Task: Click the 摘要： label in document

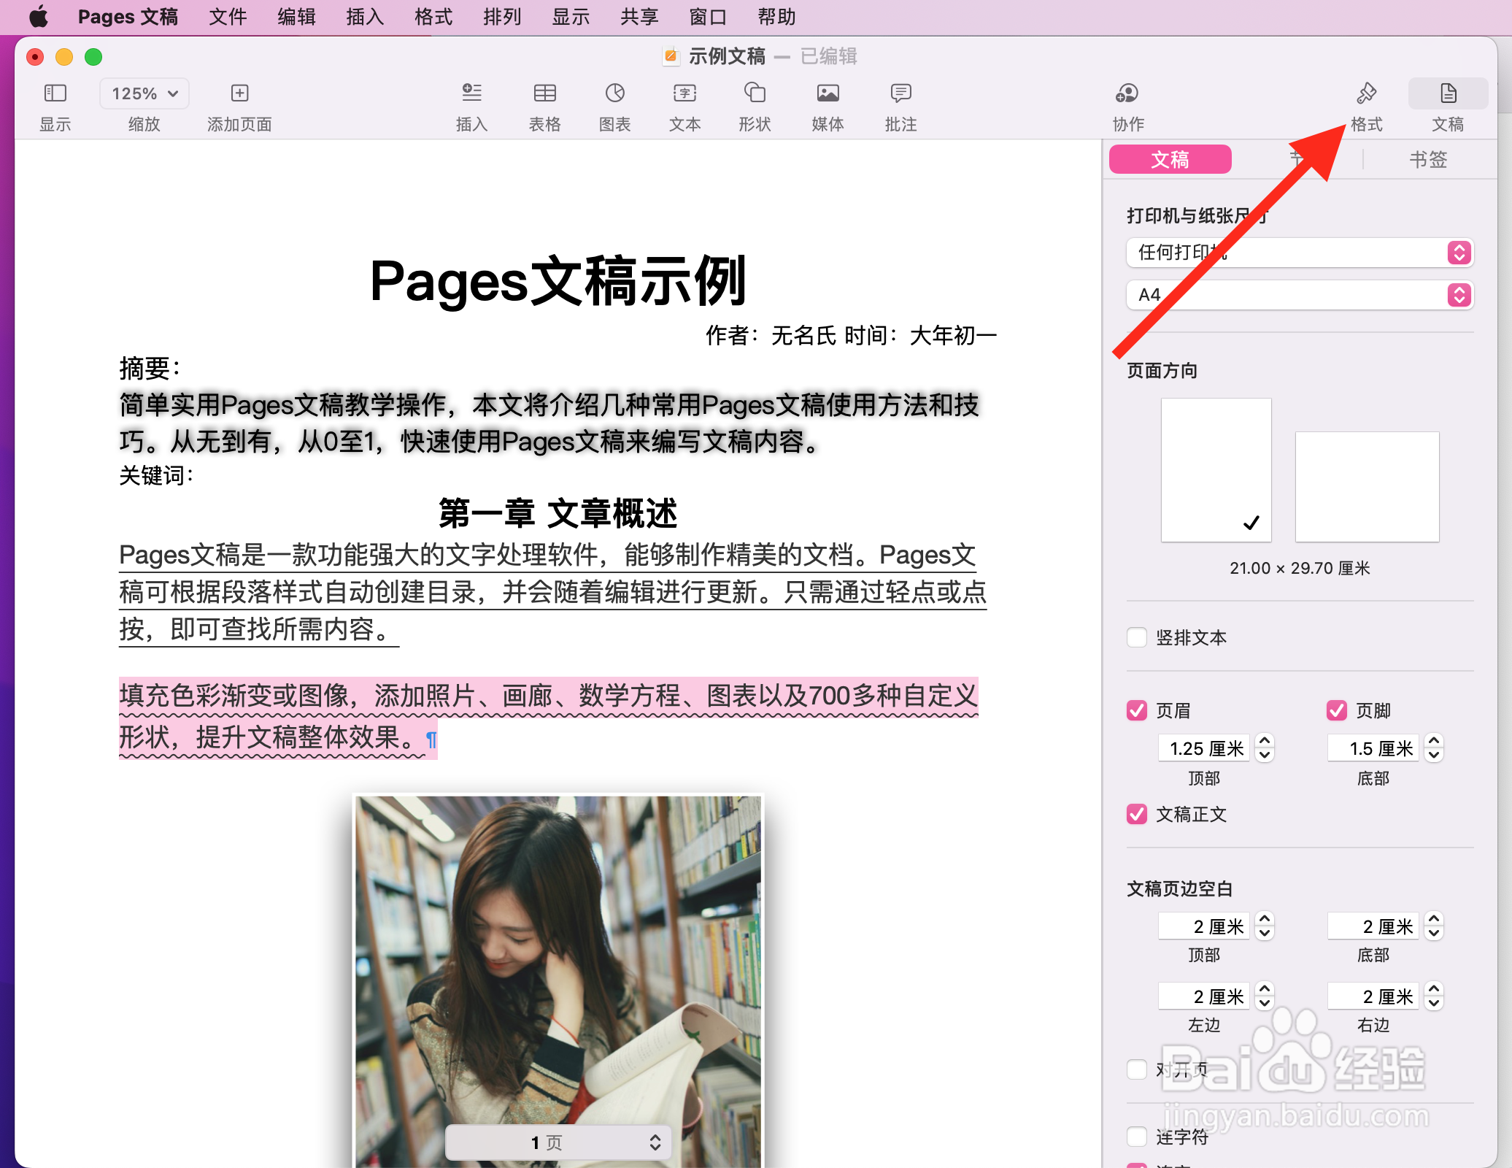Action: click(150, 368)
